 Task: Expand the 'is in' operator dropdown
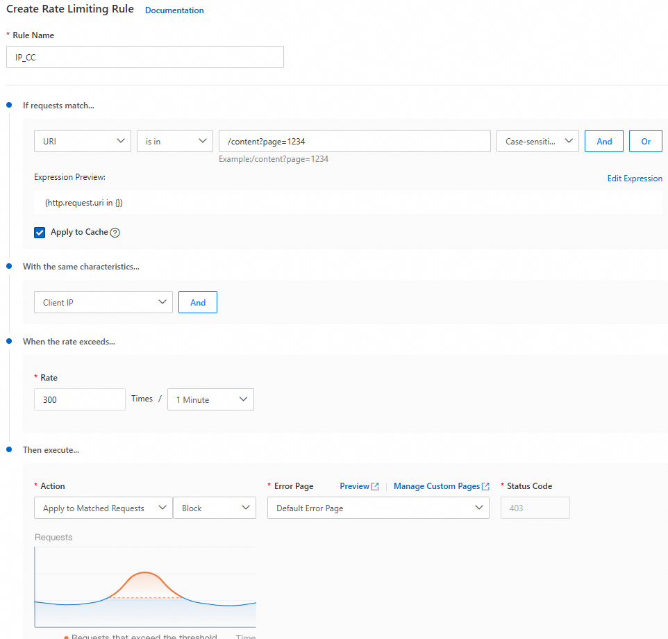click(x=174, y=141)
